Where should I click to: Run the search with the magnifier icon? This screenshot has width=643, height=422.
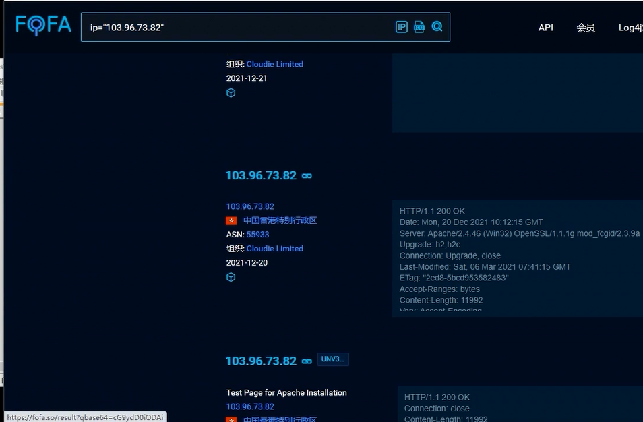(x=437, y=27)
